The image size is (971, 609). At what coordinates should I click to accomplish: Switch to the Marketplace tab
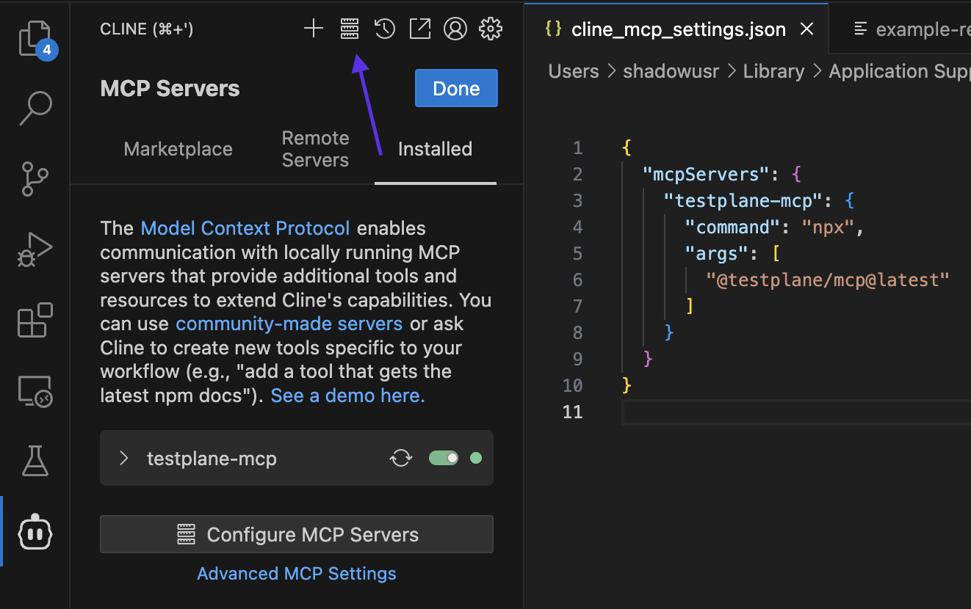[178, 149]
